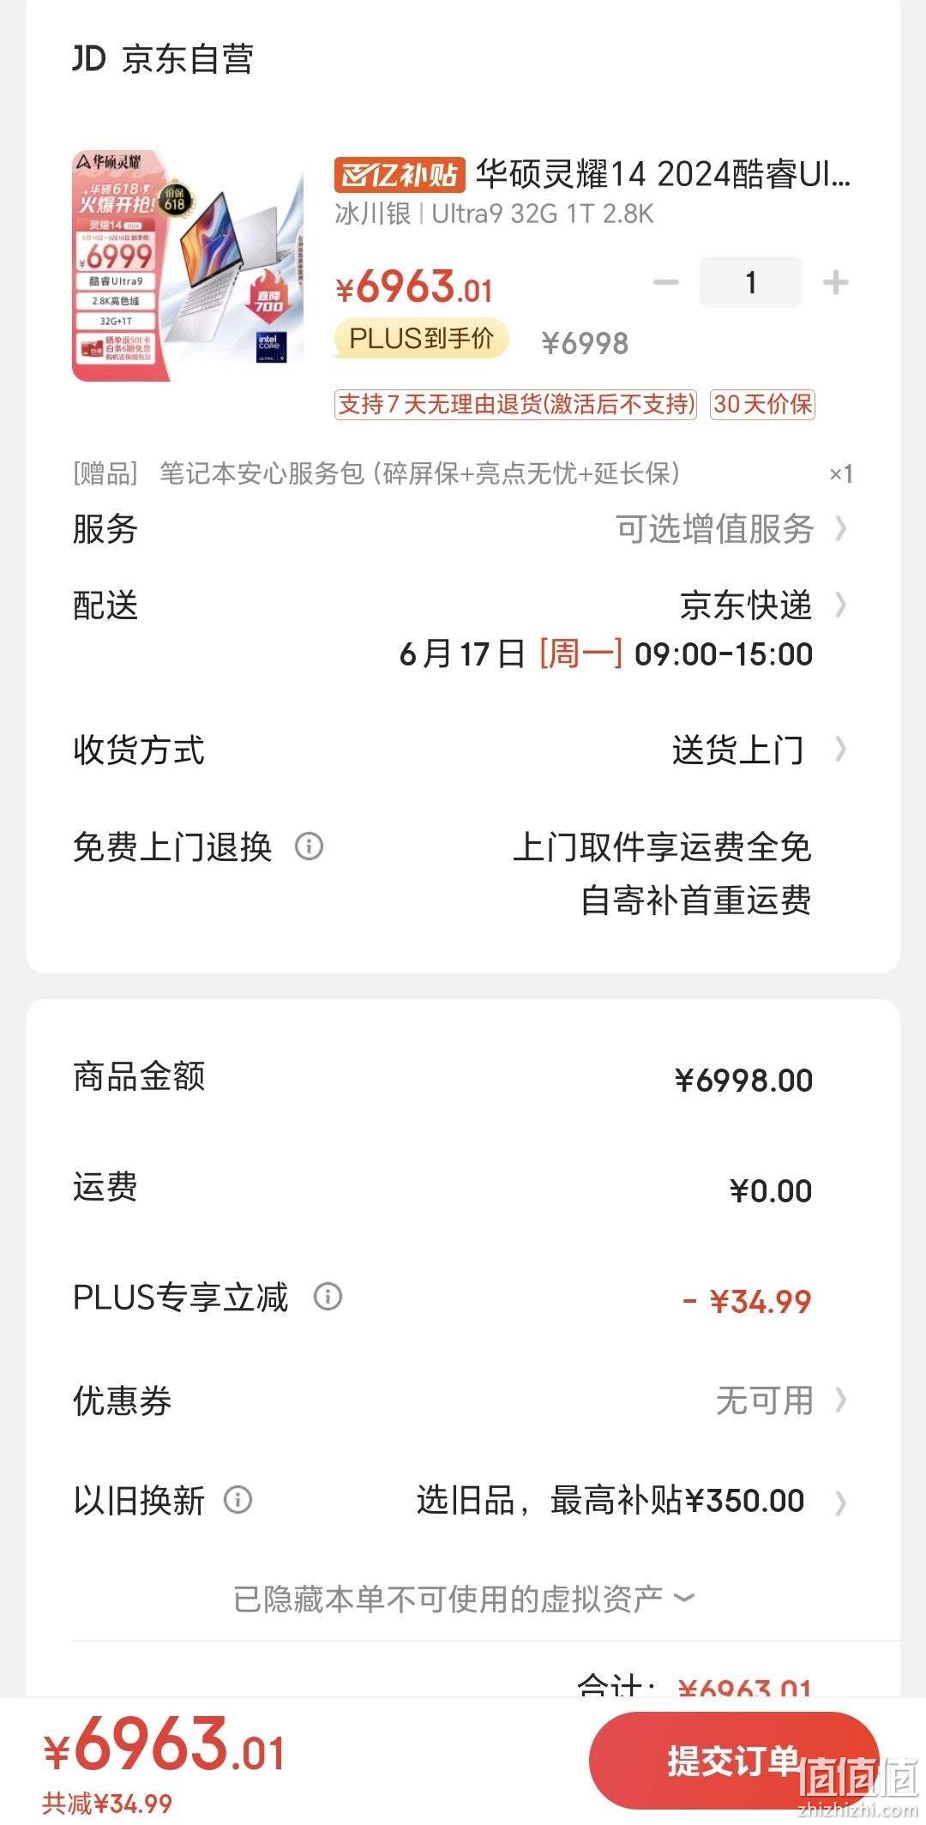Image resolution: width=926 pixels, height=1825 pixels.
Task: Tap the info icon beside 免费上门退换
Action: (310, 846)
